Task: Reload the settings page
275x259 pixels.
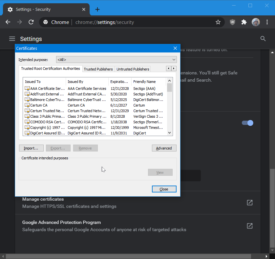Action: pyautogui.click(x=31, y=22)
